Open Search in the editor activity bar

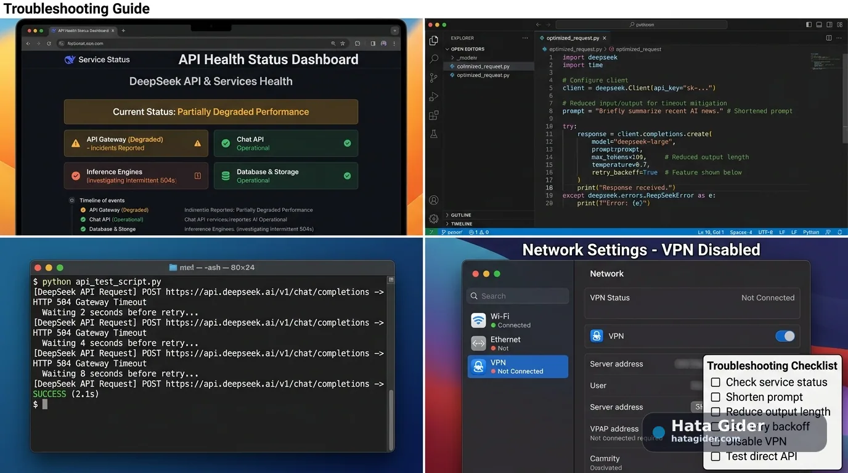click(434, 59)
